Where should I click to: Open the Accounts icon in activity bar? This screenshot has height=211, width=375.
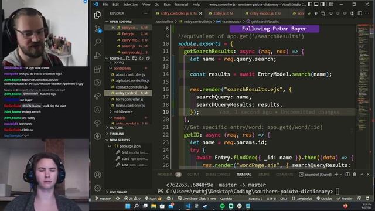coord(97,175)
